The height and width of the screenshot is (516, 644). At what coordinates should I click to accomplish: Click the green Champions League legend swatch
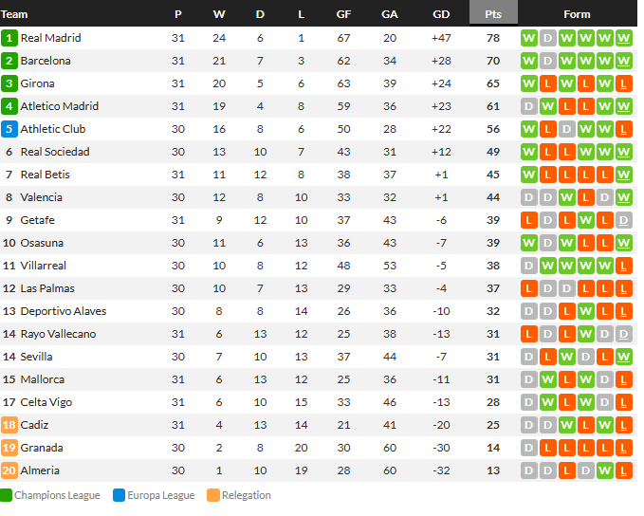[x=7, y=495]
